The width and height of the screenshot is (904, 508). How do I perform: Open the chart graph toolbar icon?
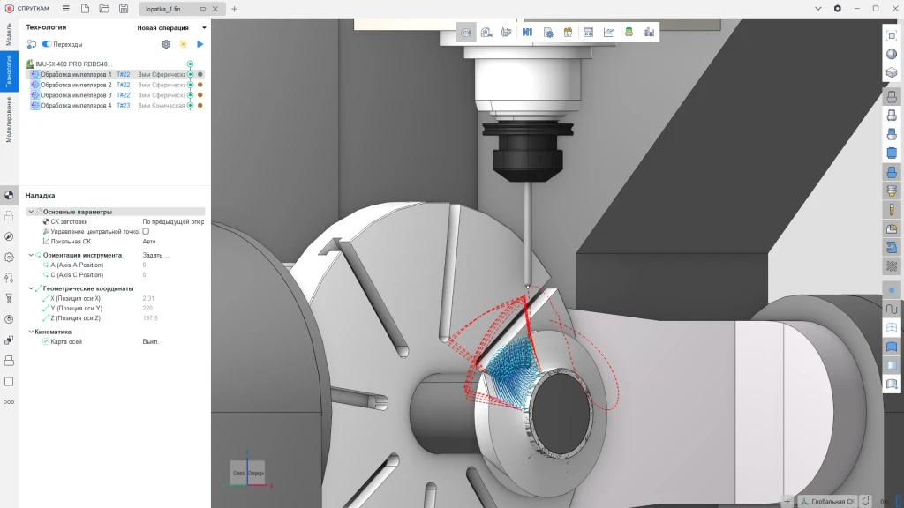(609, 33)
